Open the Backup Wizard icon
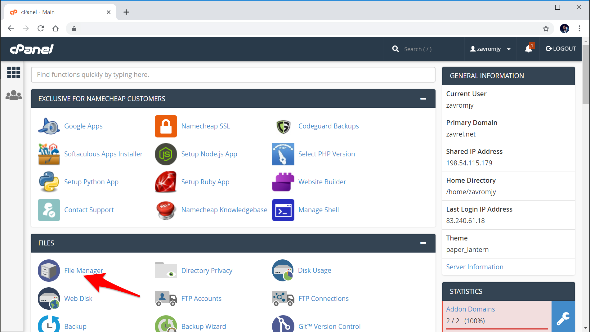This screenshot has height=332, width=590. [166, 324]
